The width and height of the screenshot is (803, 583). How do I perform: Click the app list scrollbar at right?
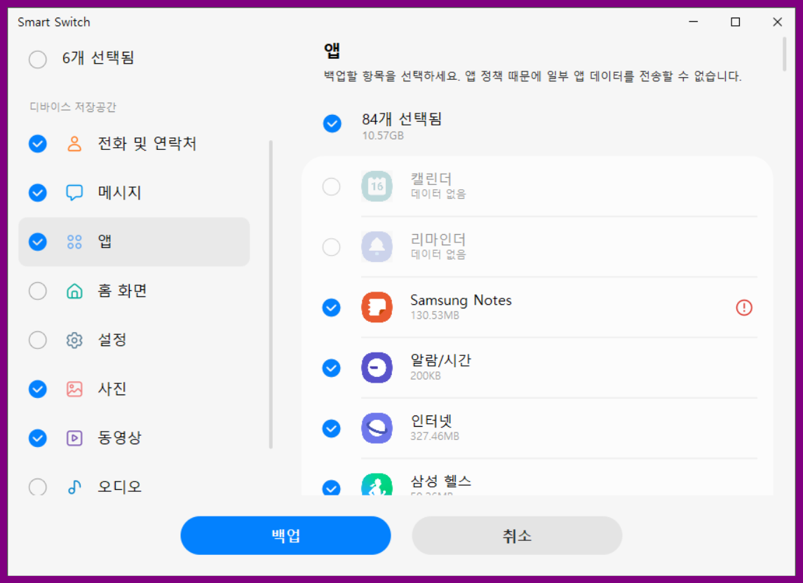(x=784, y=54)
